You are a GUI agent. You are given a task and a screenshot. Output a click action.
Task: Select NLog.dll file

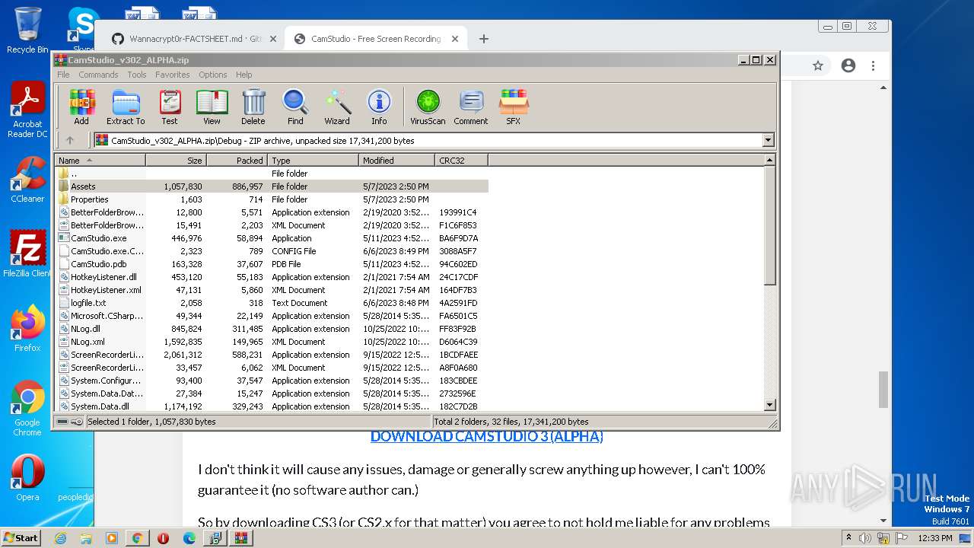(x=271, y=328)
